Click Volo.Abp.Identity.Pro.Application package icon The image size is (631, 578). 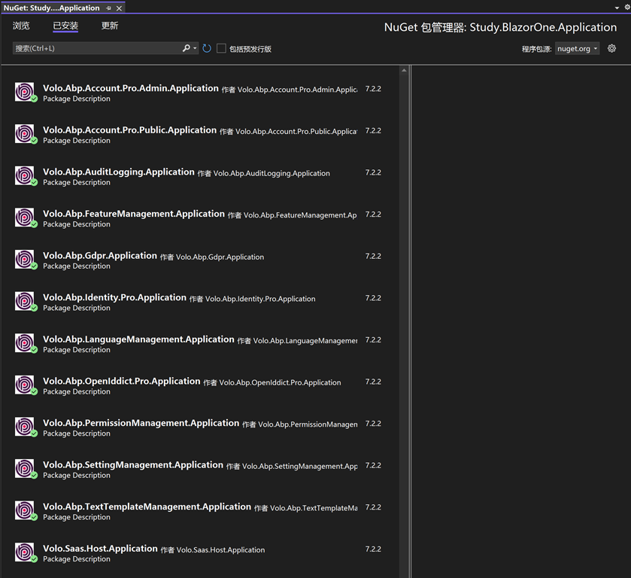tap(26, 301)
